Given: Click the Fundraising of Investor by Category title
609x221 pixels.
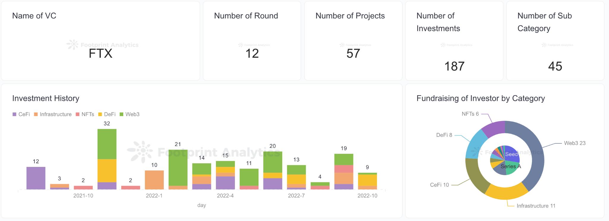Looking at the screenshot, I should pos(481,98).
